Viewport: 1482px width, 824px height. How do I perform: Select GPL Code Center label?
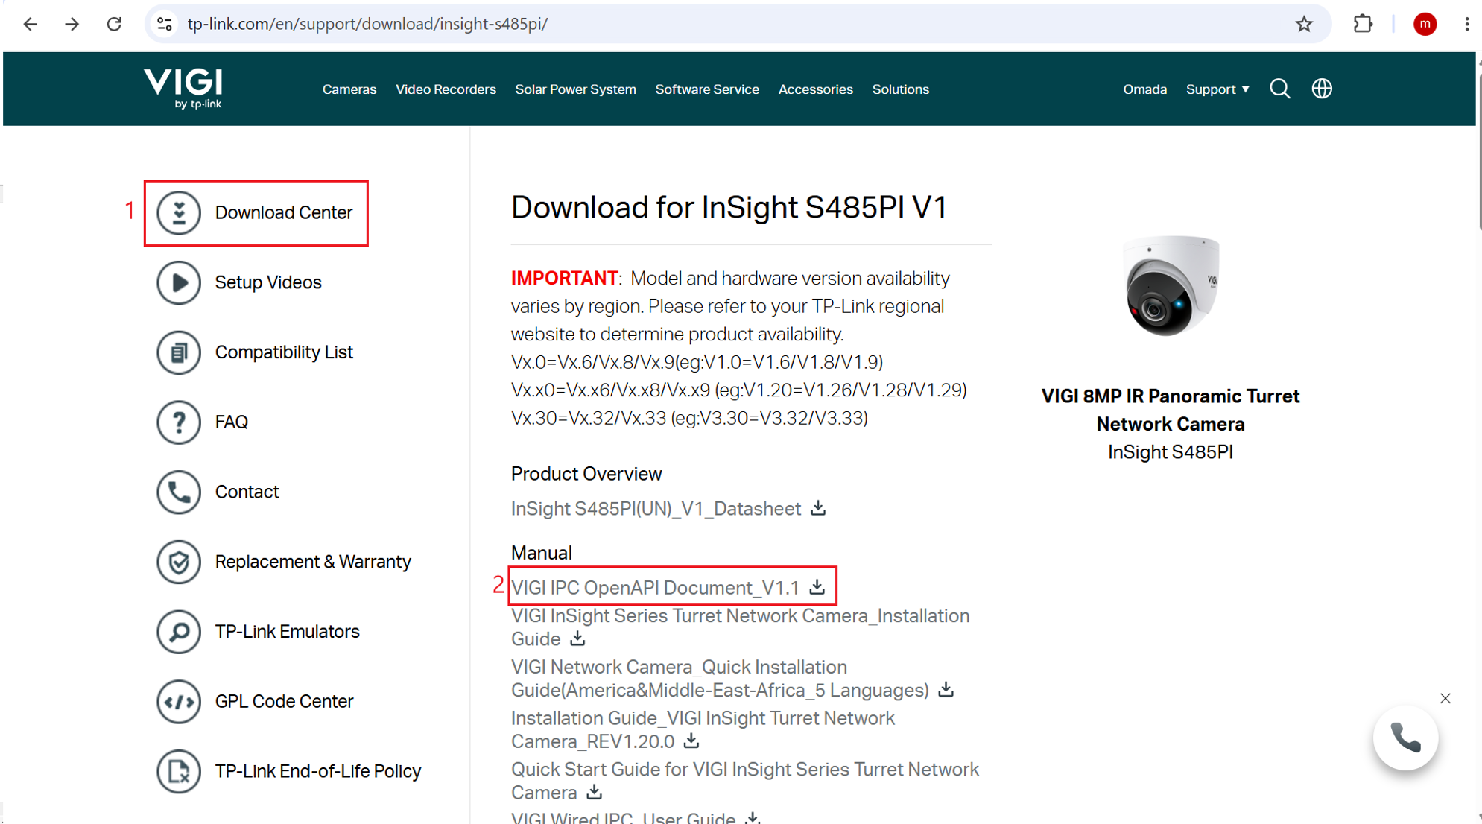click(284, 701)
